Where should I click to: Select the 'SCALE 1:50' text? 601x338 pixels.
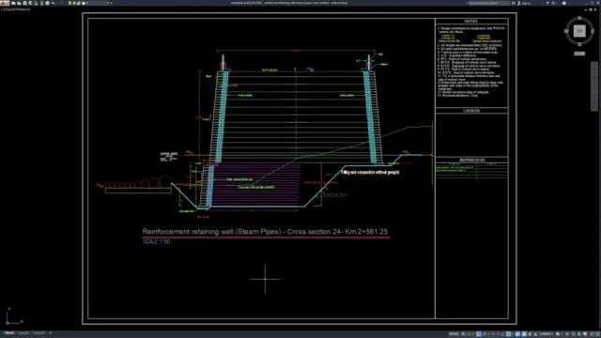(x=157, y=241)
